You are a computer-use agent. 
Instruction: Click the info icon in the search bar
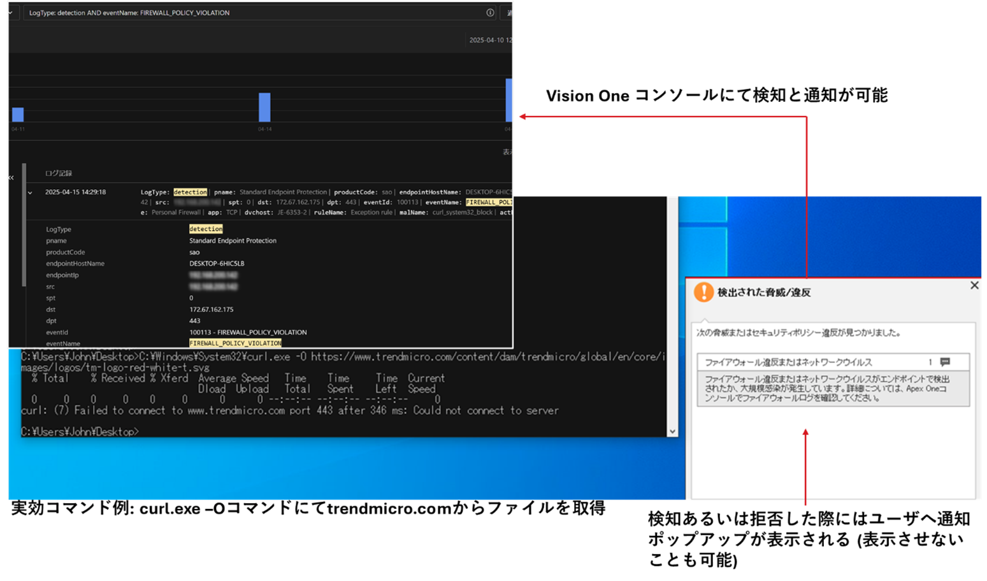pyautogui.click(x=490, y=13)
